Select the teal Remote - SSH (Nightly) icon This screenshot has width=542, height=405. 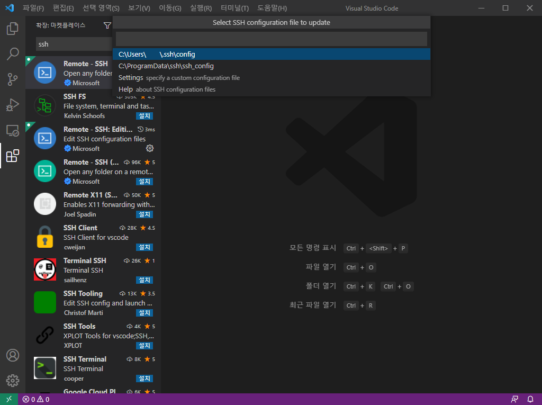tap(45, 171)
